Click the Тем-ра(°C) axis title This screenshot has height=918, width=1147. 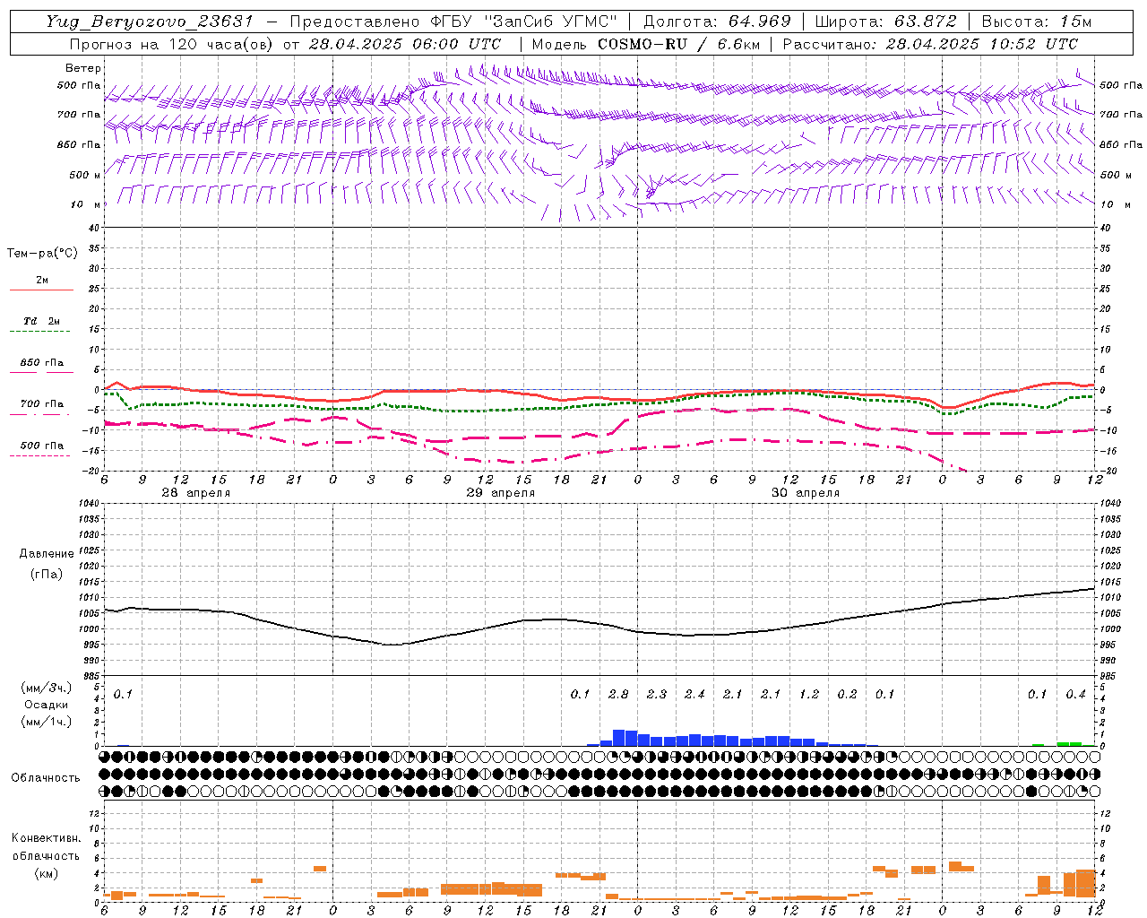(42, 253)
